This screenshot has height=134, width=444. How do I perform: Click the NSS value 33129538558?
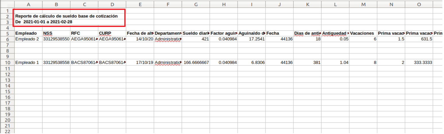tap(56, 63)
